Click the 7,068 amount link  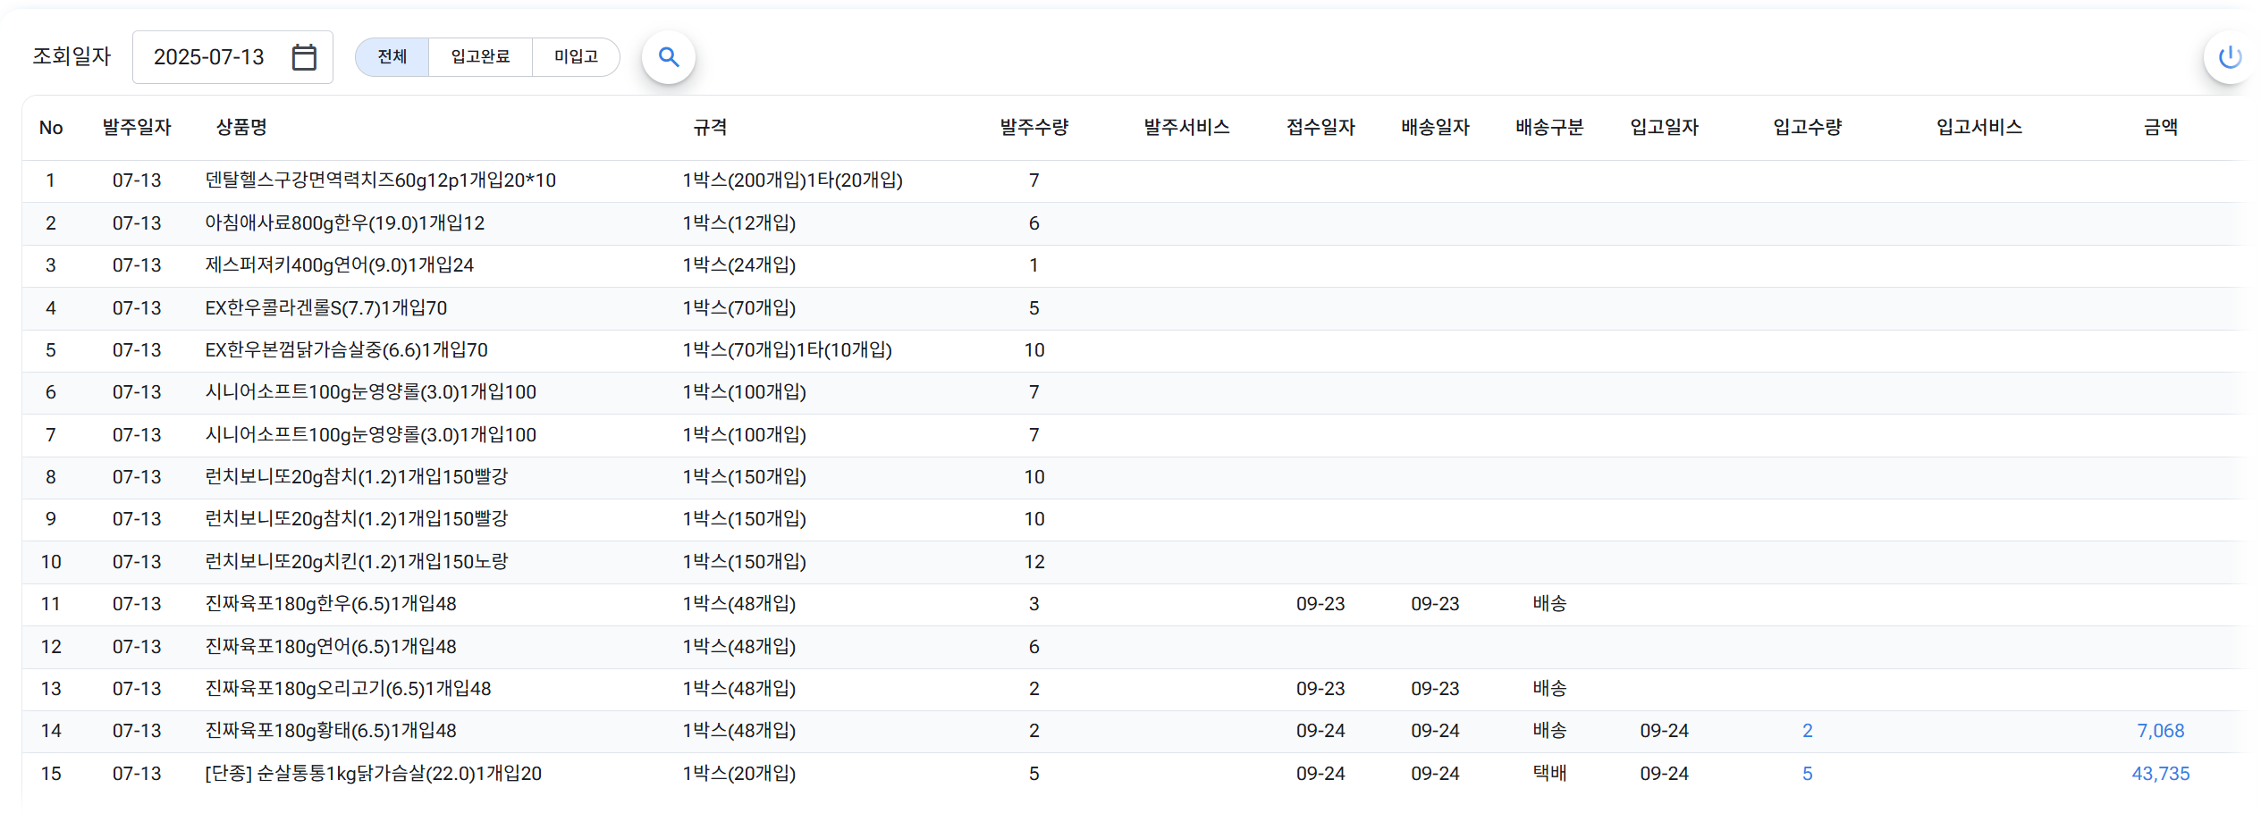click(x=2160, y=731)
